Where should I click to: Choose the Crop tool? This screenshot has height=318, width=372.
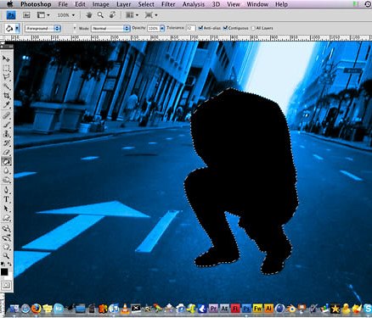click(6, 96)
